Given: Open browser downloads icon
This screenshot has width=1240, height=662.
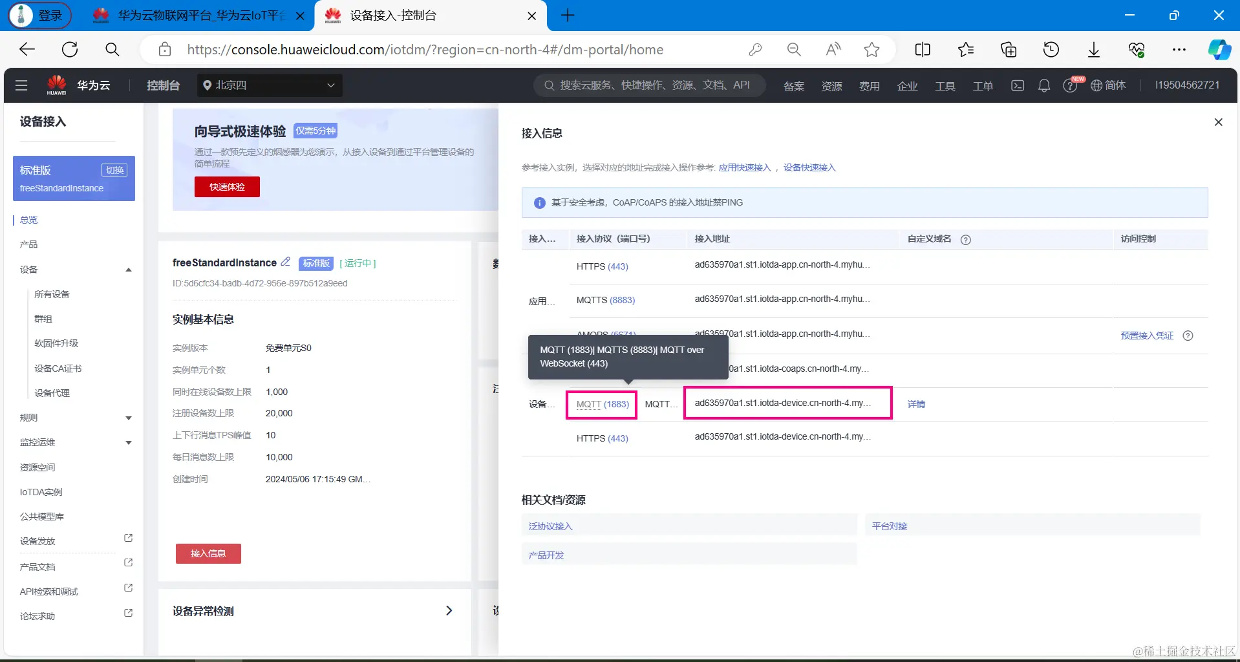Looking at the screenshot, I should (x=1094, y=50).
